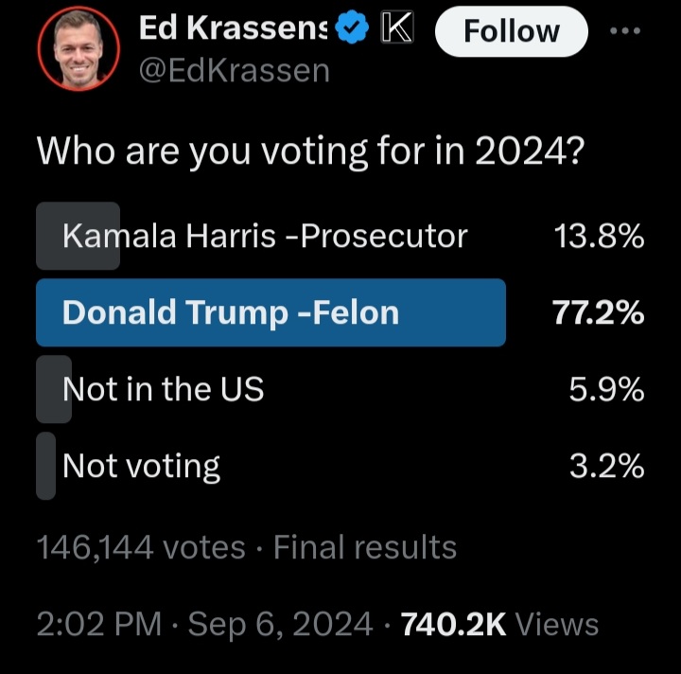Select the Donald Trump -Felon poll bar
681x674 pixels.
pyautogui.click(x=271, y=312)
